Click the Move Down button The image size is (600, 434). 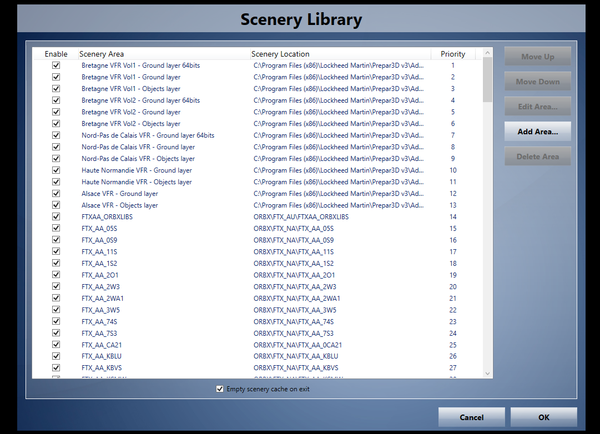[x=538, y=82]
